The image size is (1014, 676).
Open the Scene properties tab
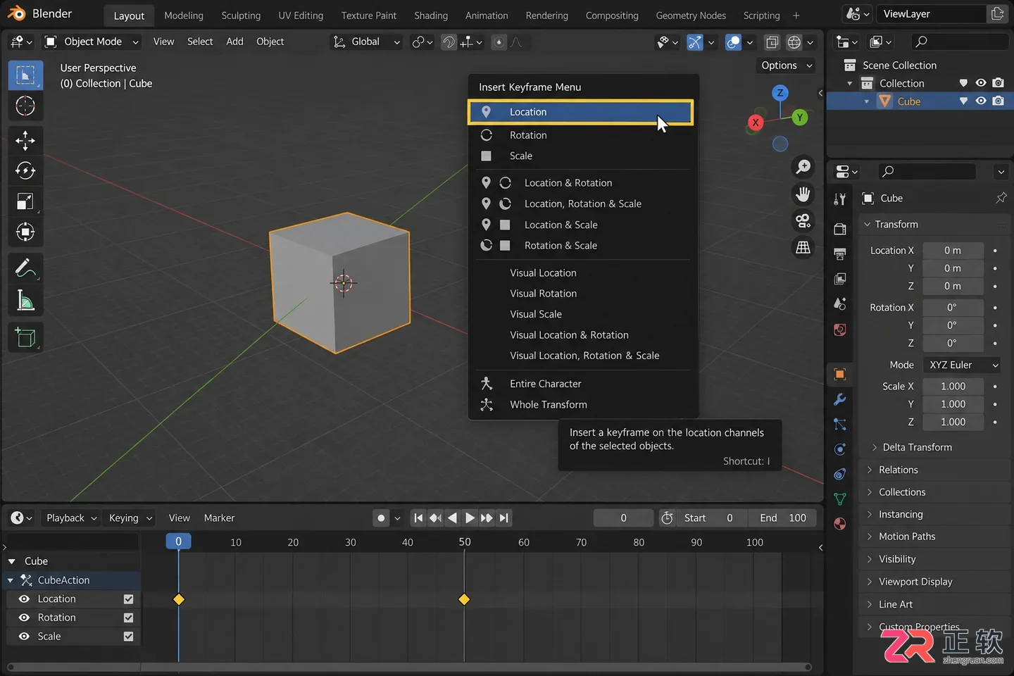click(839, 304)
